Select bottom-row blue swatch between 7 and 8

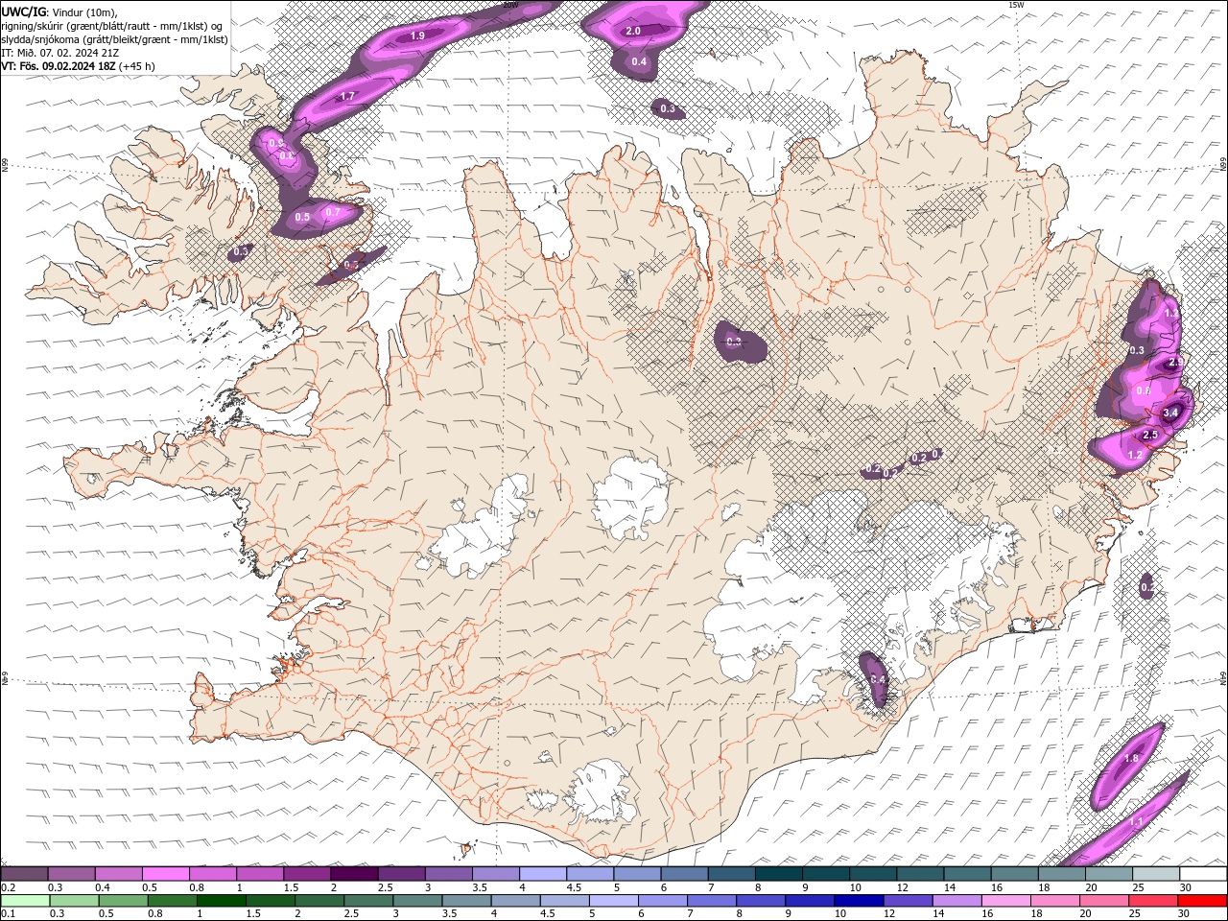712,901
